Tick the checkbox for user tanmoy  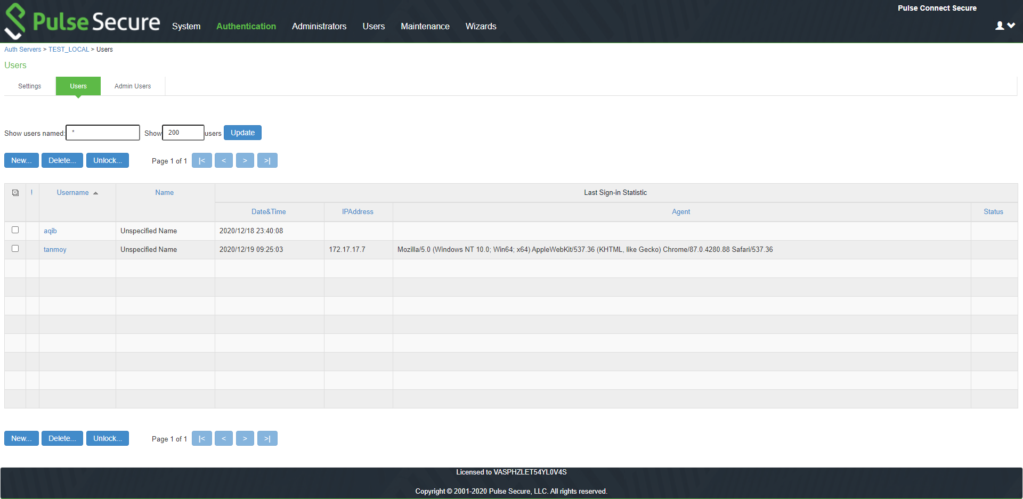click(15, 249)
